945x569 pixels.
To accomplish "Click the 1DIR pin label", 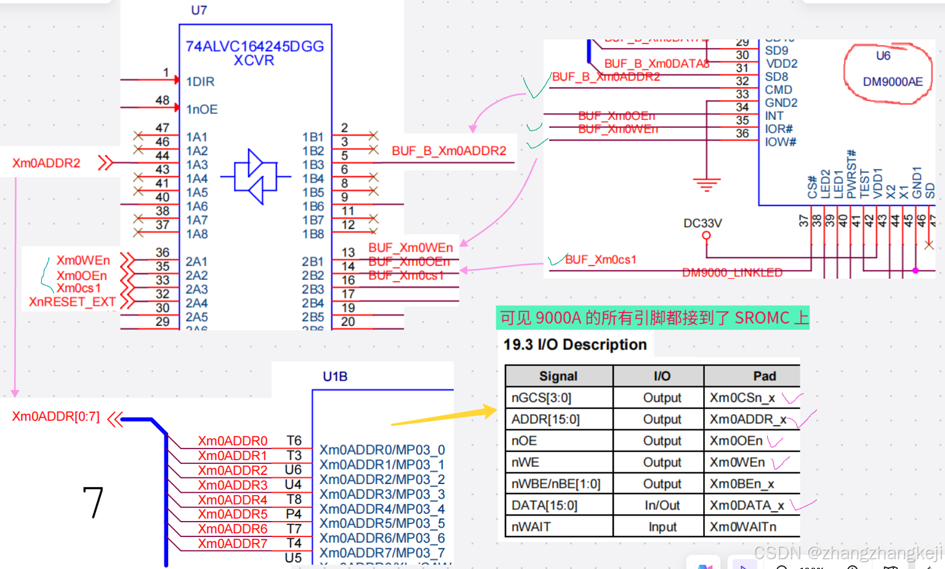I will coord(200,82).
